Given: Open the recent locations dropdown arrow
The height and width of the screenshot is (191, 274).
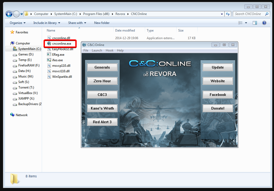Looking at the screenshot, I should [x=22, y=14].
